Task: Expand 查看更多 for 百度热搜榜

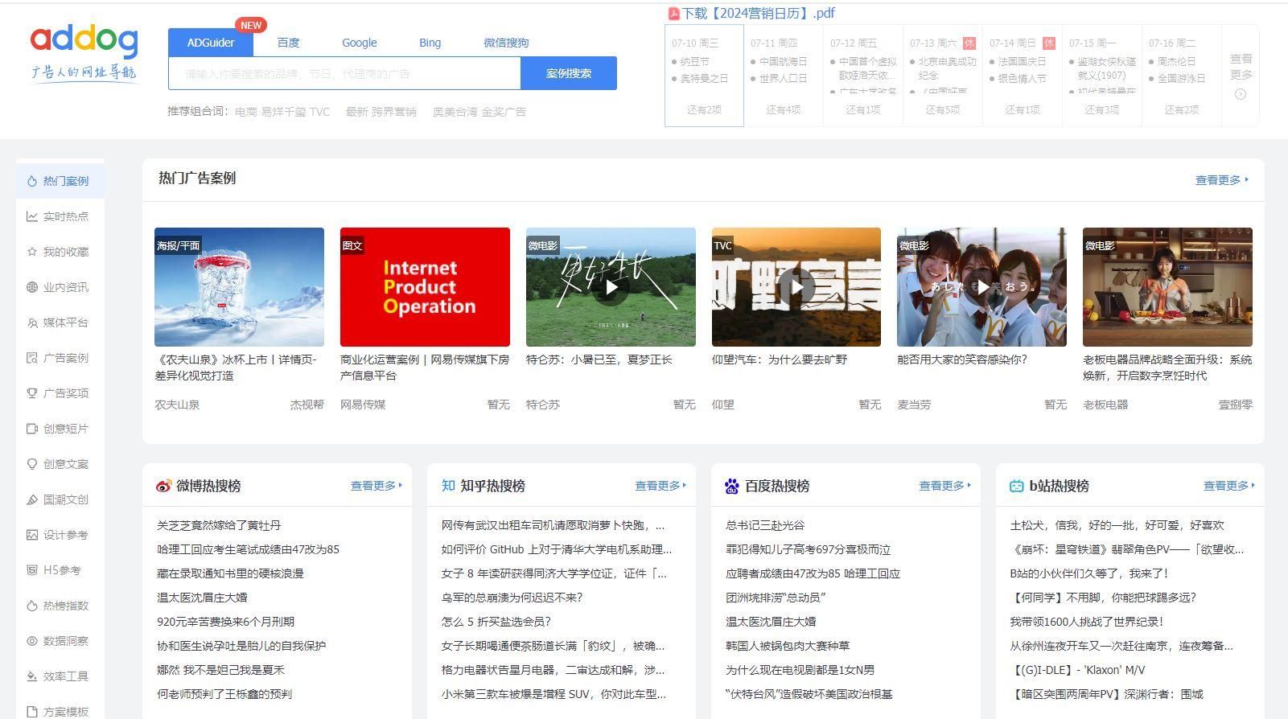Action: [x=945, y=486]
